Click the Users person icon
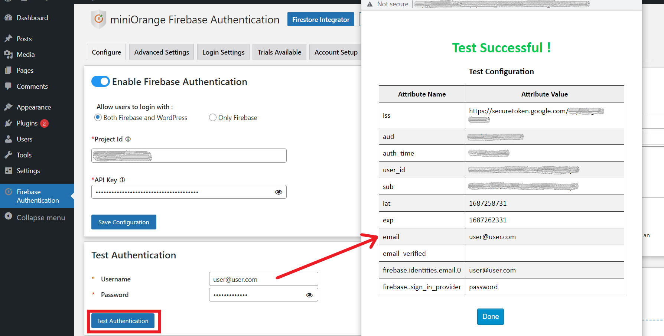This screenshot has width=664, height=336. tap(8, 139)
